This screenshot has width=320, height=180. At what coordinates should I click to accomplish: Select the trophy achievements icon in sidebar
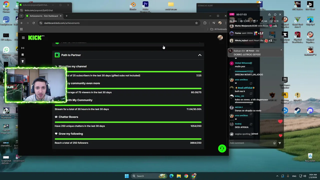23,61
